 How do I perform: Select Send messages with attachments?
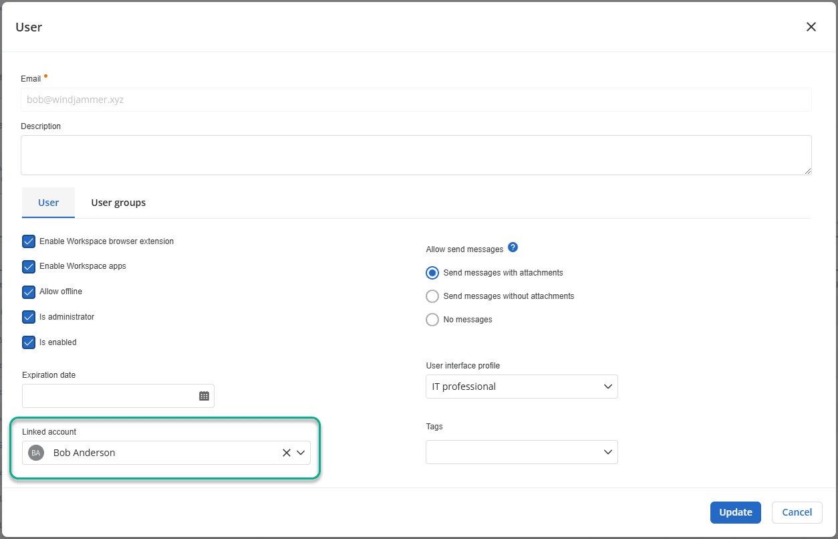[432, 273]
